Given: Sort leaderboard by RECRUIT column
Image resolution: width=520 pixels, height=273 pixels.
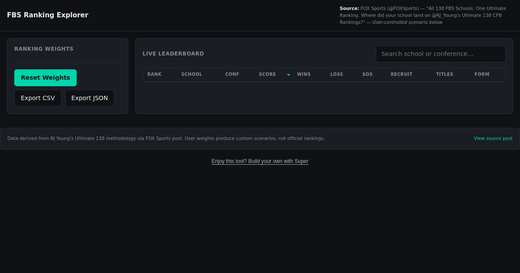Looking at the screenshot, I should [x=402, y=75].
